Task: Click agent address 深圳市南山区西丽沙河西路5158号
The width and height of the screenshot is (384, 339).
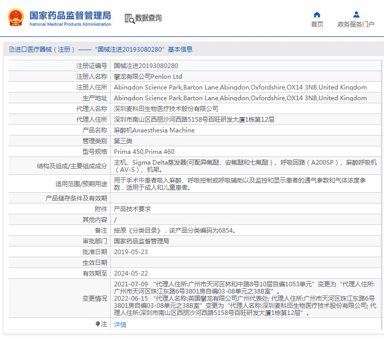Action: coord(194,120)
